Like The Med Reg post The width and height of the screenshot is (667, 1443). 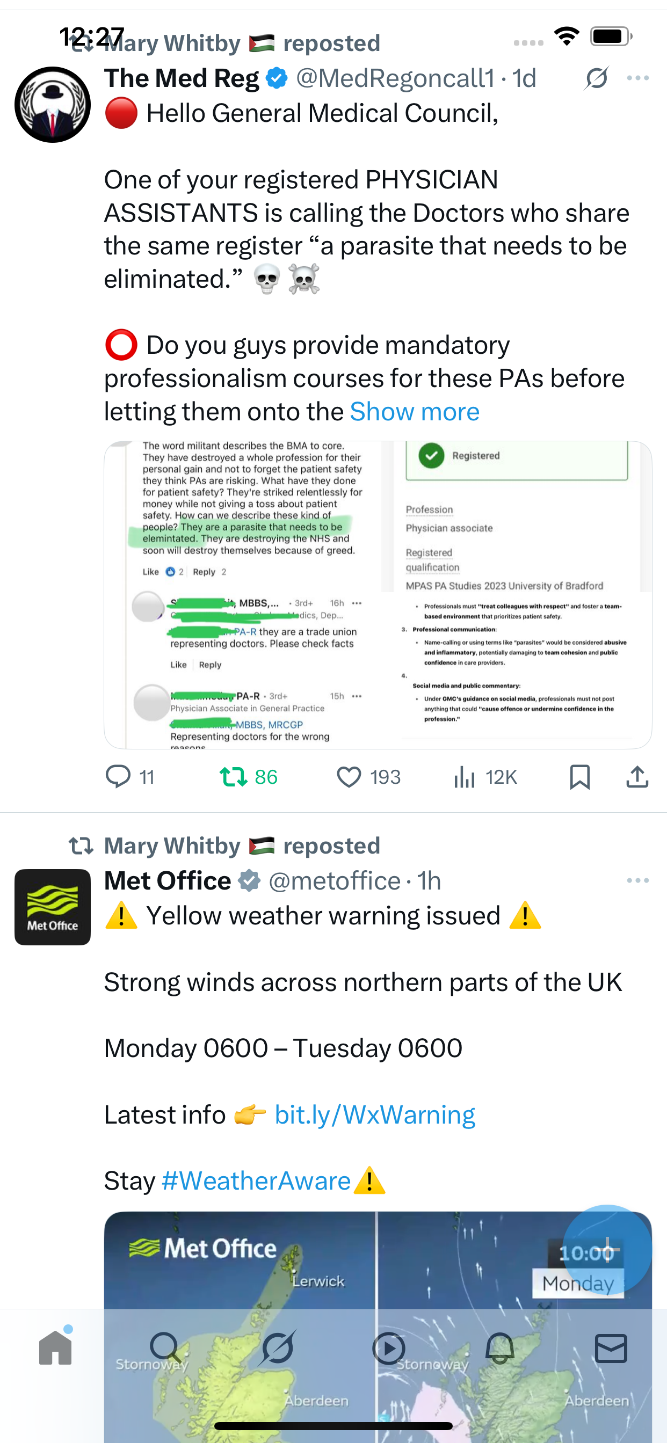349,777
